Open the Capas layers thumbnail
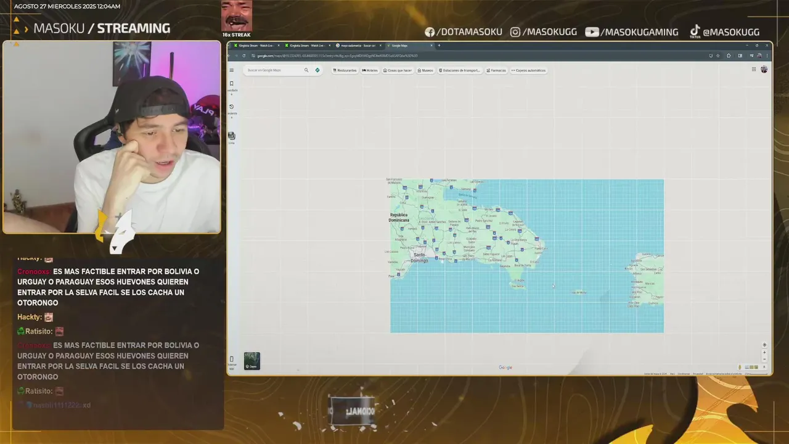Viewport: 789px width, 444px height. pos(252,361)
